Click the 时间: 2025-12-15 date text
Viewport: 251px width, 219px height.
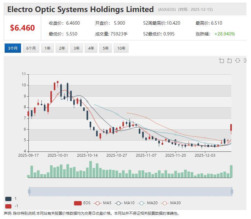[195, 10]
